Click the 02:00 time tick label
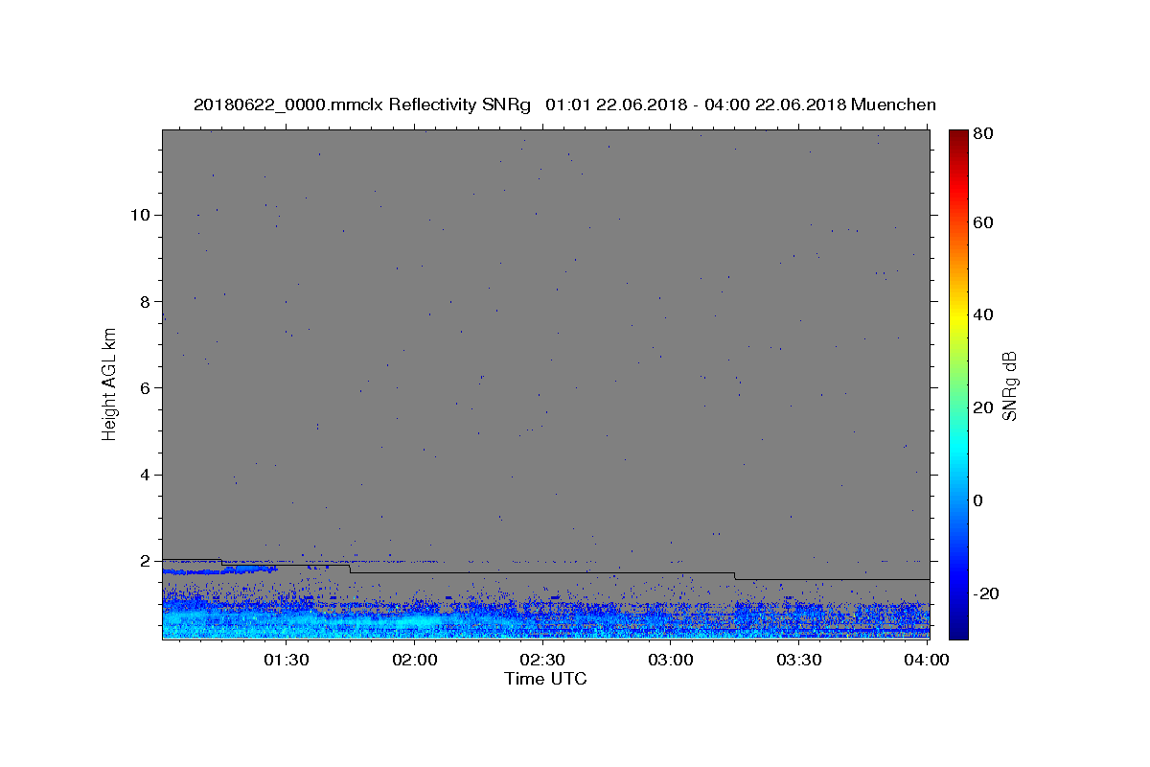The width and height of the screenshot is (1150, 767). (414, 660)
